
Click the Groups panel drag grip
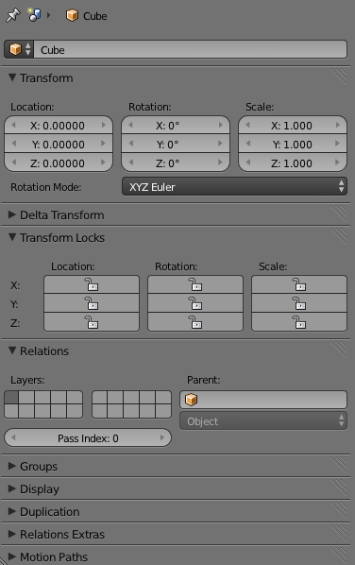coord(339,465)
